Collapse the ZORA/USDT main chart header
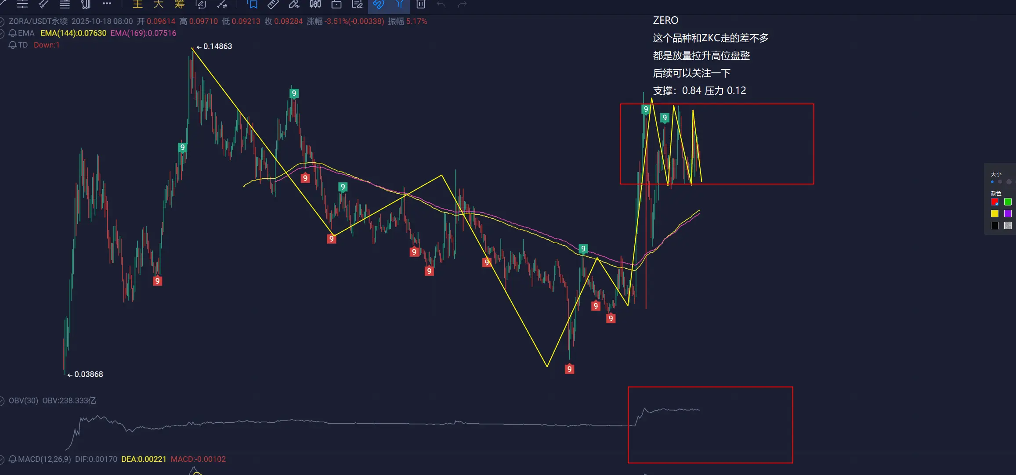The height and width of the screenshot is (475, 1016). pyautogui.click(x=2, y=22)
